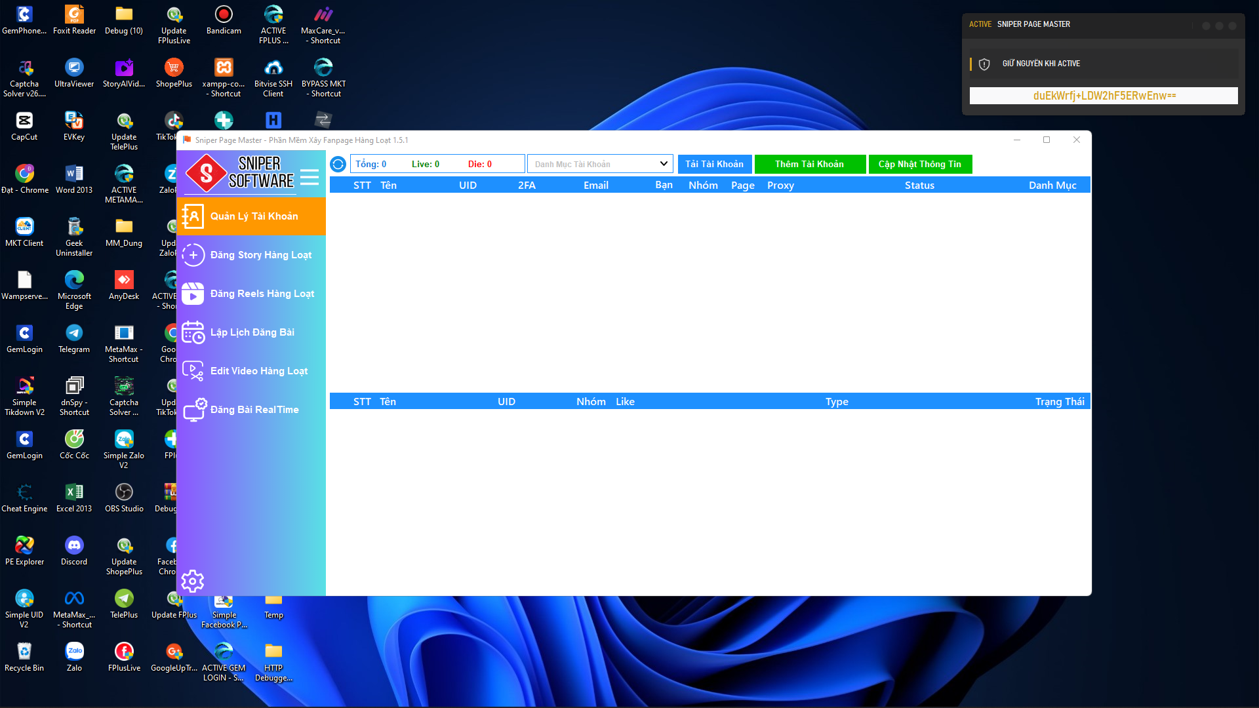Viewport: 1259px width, 708px height.
Task: Click the blue refresh icon near Tổng
Action: tap(338, 164)
